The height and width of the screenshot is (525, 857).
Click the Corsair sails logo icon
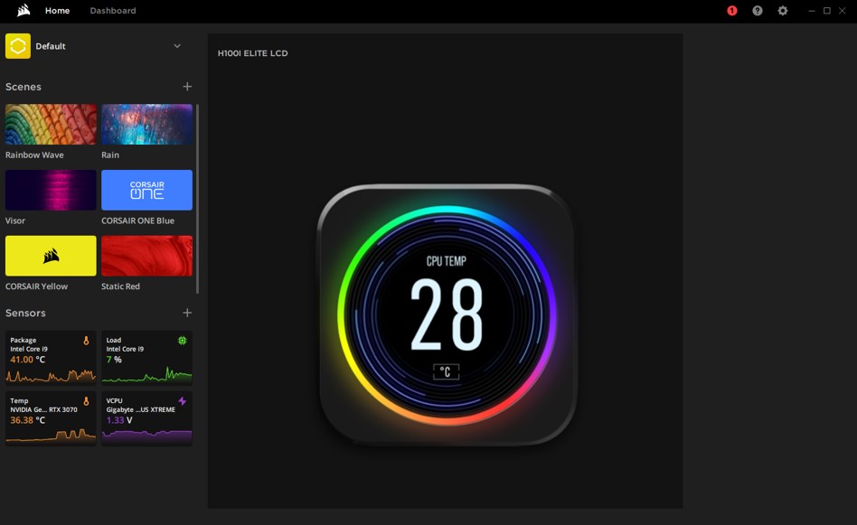[x=24, y=10]
